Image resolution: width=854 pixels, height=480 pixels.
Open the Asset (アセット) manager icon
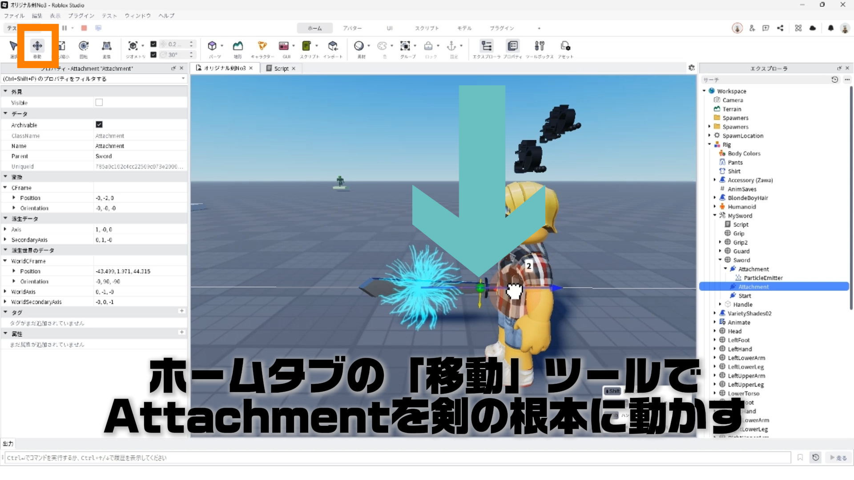[x=565, y=46]
